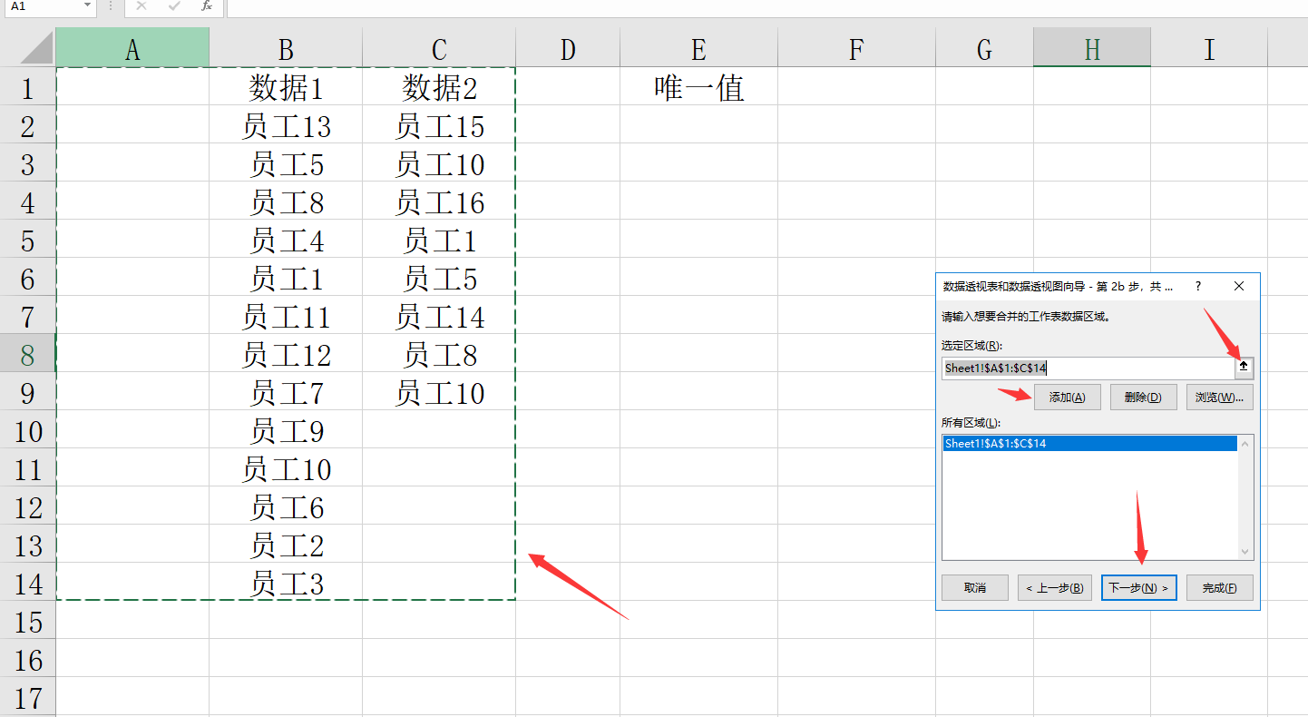
Task: Click the select-all corner triangle
Action: point(36,47)
